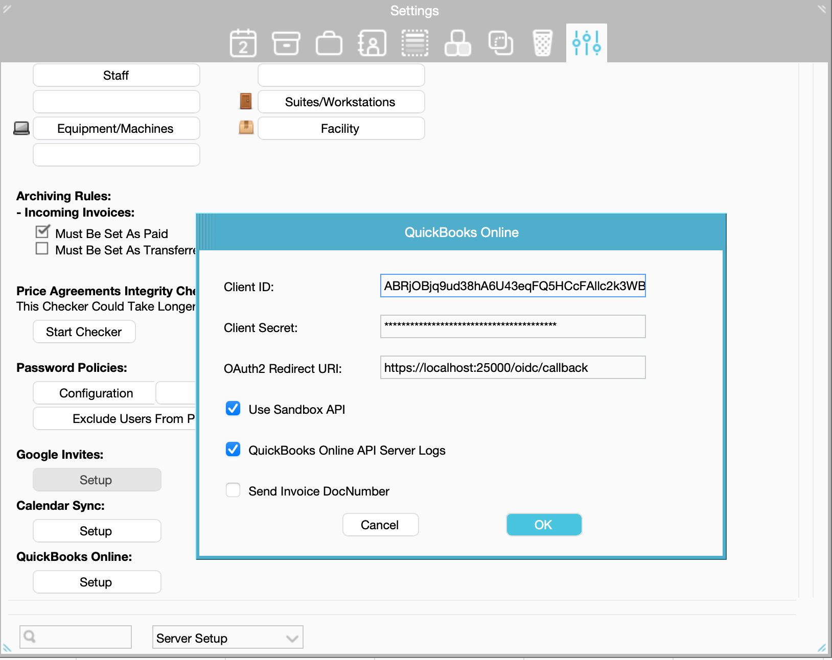Image resolution: width=832 pixels, height=660 pixels.
Task: Uncheck QuickBooks Online API Server Logs
Action: [233, 450]
